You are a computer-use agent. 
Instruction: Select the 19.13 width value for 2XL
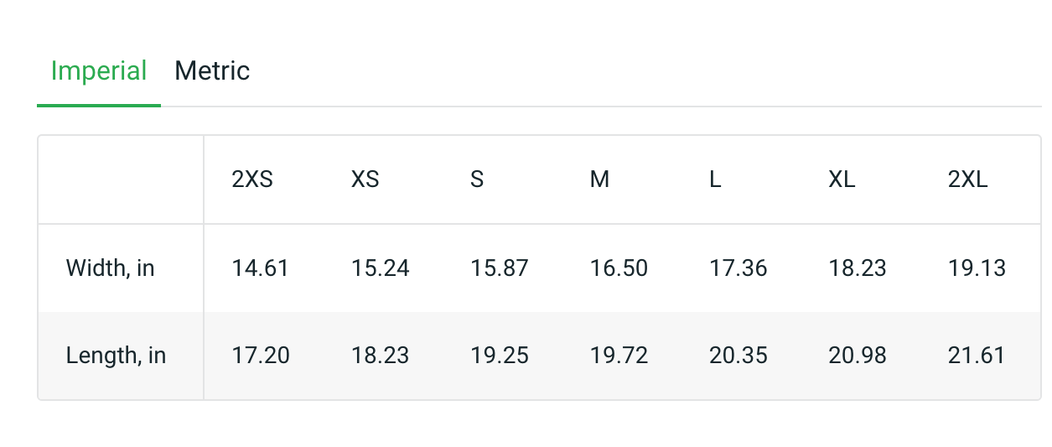(x=977, y=268)
